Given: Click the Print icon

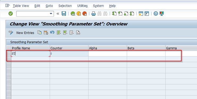Looking at the screenshot, I should tap(94, 14).
